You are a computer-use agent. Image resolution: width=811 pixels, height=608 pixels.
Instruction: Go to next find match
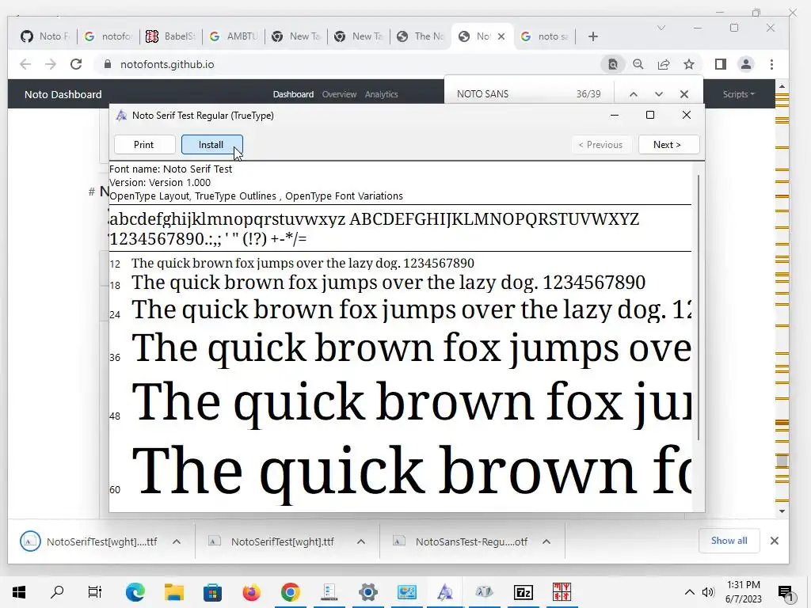point(658,94)
